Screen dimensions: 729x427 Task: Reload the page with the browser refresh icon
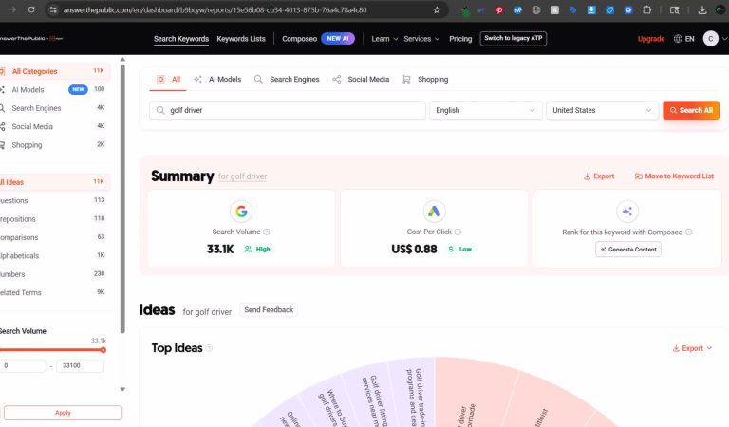pyautogui.click(x=31, y=9)
